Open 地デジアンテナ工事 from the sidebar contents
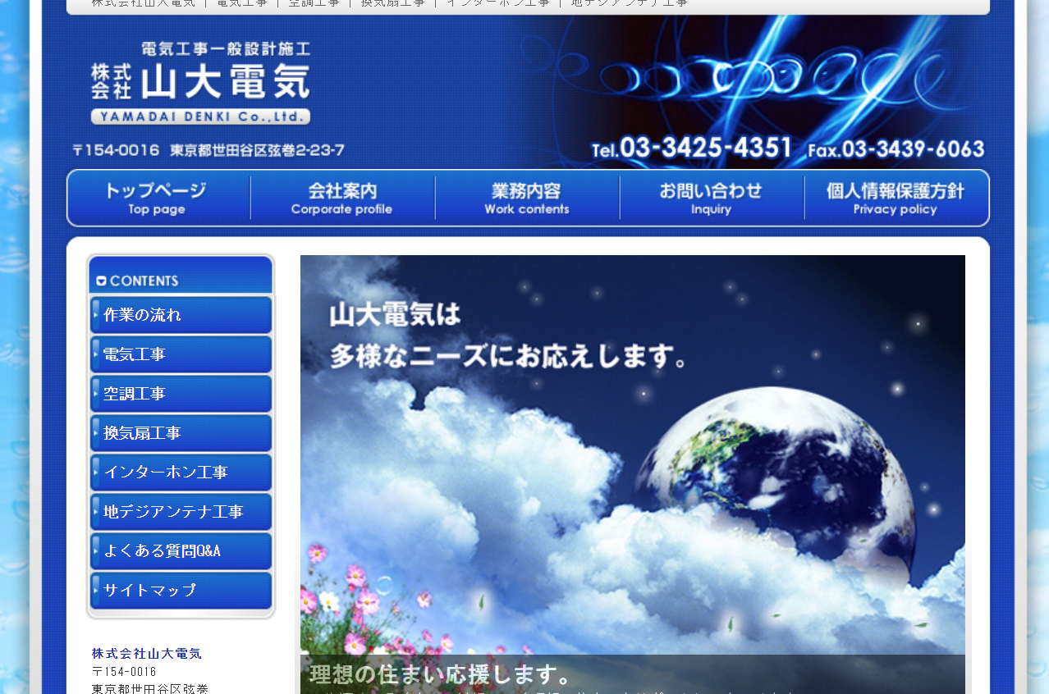1049x694 pixels. point(172,512)
